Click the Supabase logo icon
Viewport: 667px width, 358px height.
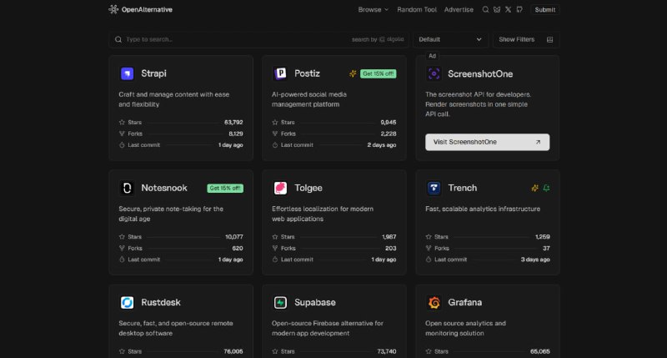(x=280, y=302)
